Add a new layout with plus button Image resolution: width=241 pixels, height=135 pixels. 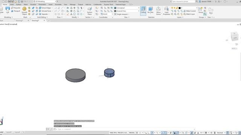pyautogui.click(x=23, y=132)
